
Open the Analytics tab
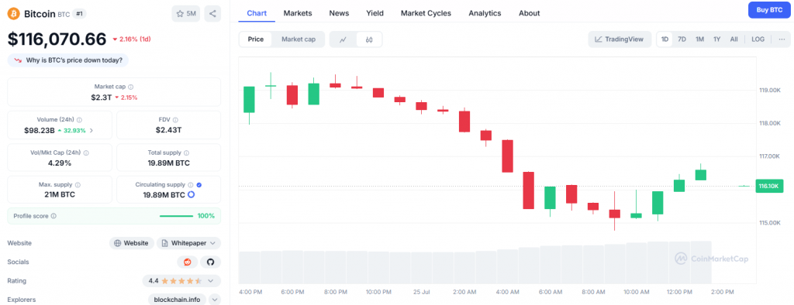485,13
